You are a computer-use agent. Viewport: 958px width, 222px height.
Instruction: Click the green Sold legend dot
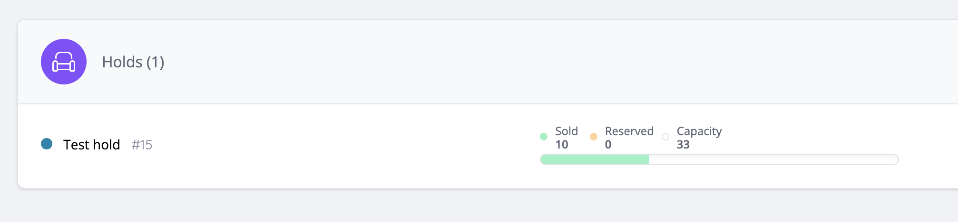(x=544, y=137)
